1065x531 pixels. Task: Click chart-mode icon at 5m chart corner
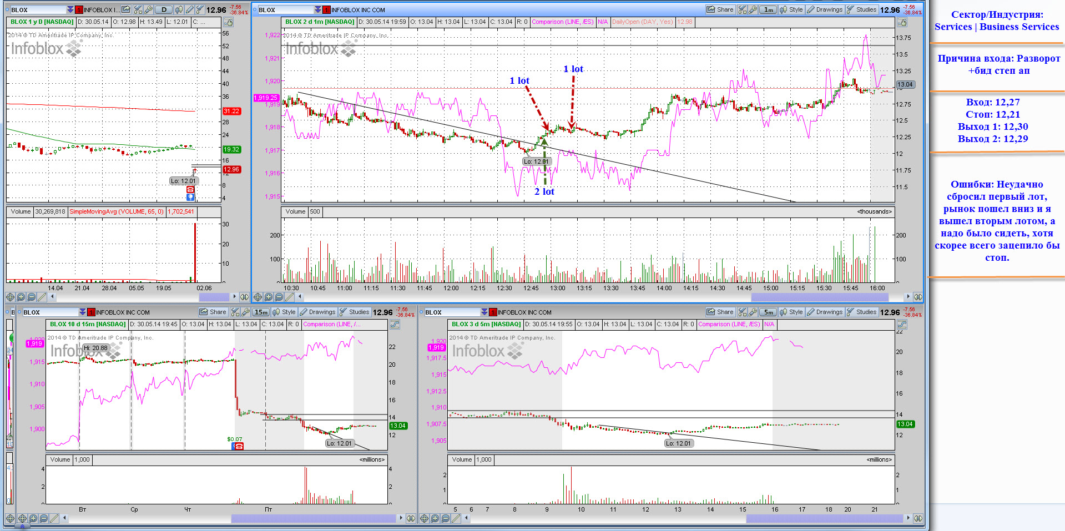point(902,325)
